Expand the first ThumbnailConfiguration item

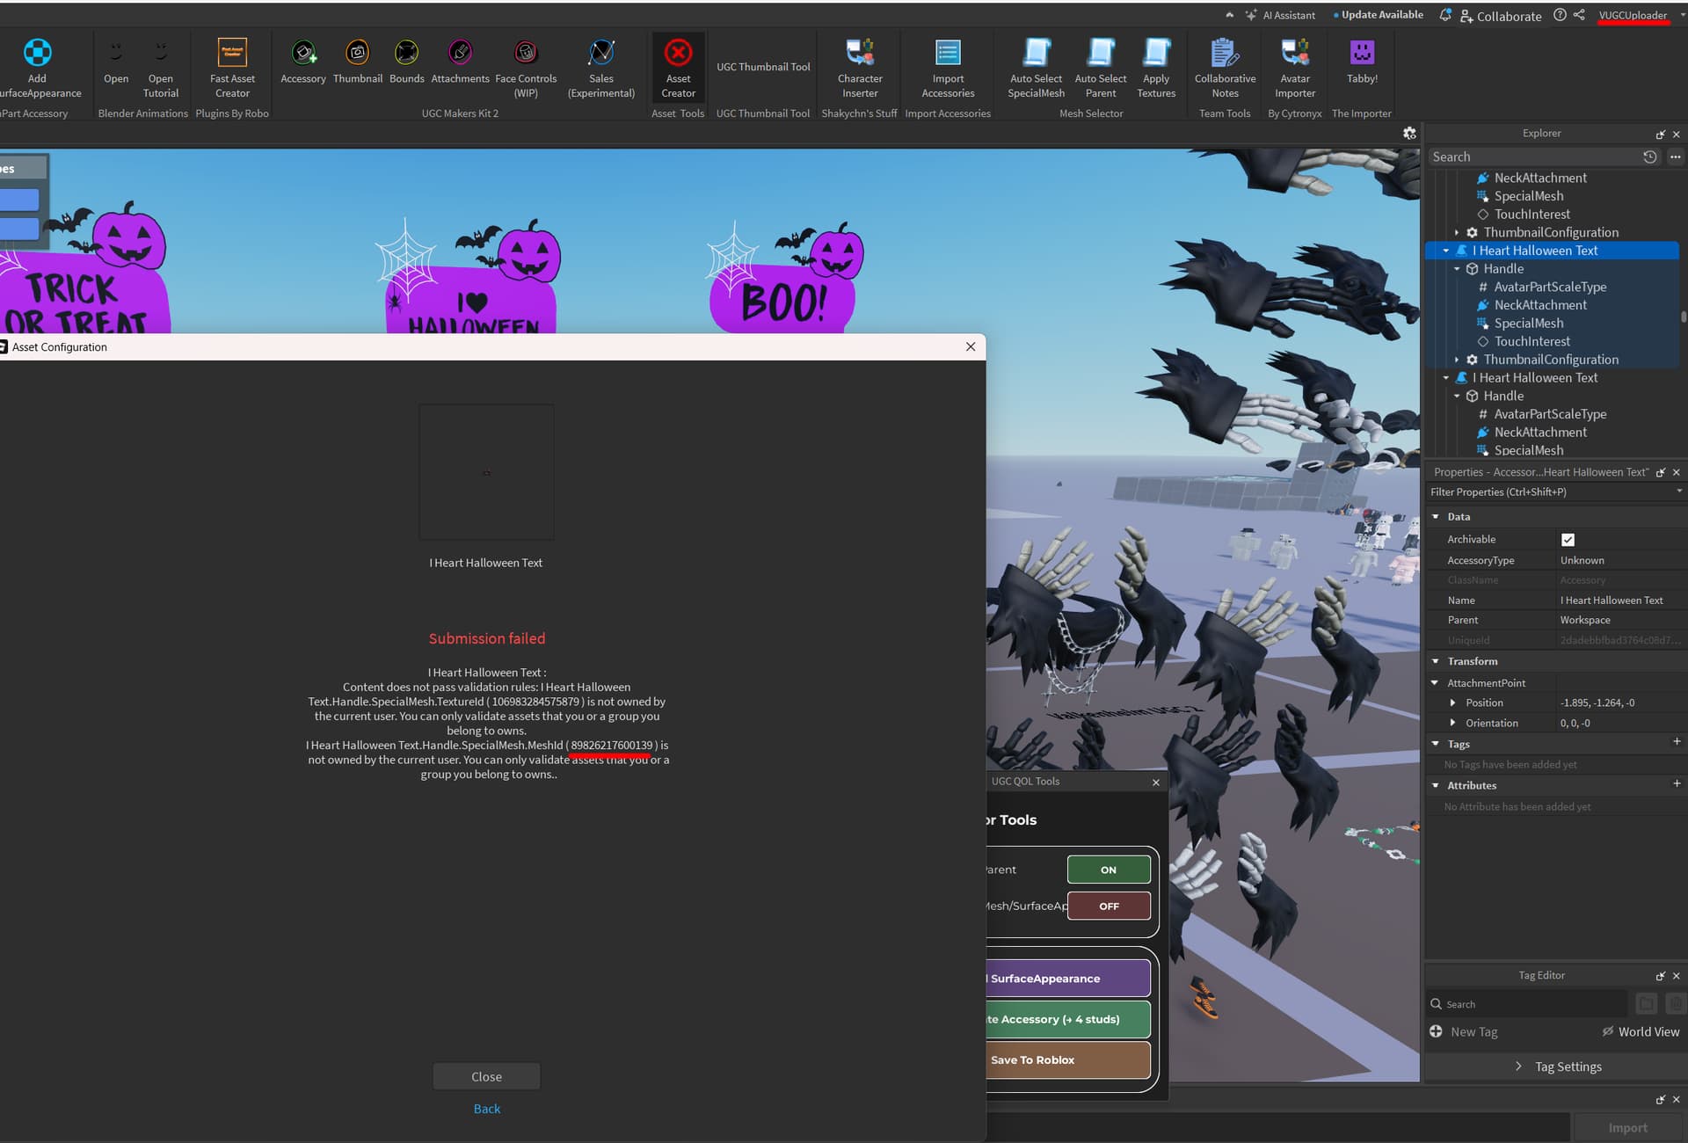(1457, 232)
